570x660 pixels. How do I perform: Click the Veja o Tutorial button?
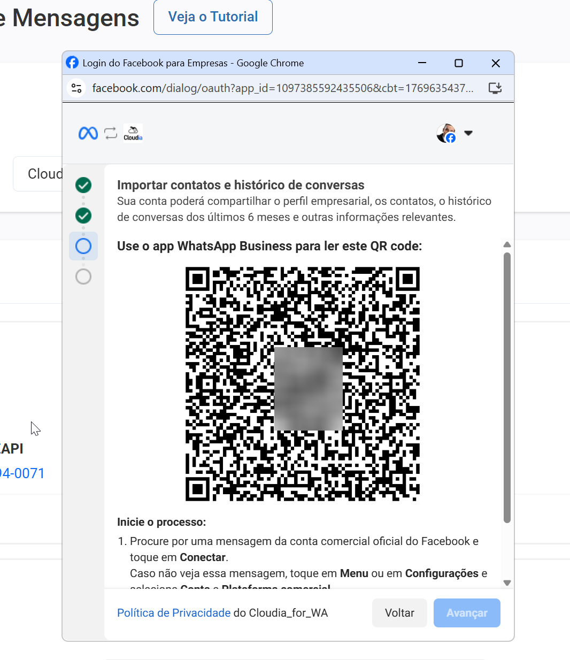[x=213, y=17]
